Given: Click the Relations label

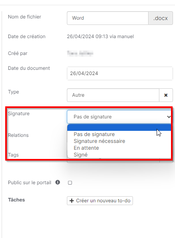Looking at the screenshot, I should 18,135.
